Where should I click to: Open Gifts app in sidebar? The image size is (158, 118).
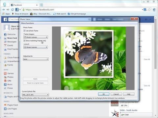[x=8, y=81]
